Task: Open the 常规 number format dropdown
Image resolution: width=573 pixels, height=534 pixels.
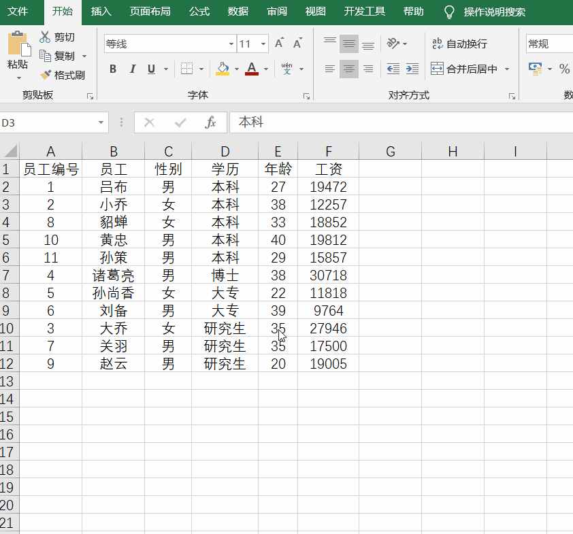Action: coord(550,44)
